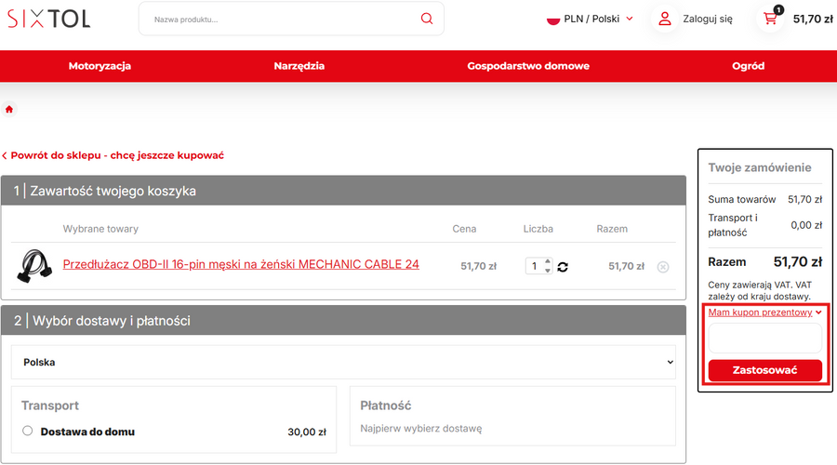The width and height of the screenshot is (837, 465).
Task: Remove the OBD-II cable from cart
Action: point(663,267)
